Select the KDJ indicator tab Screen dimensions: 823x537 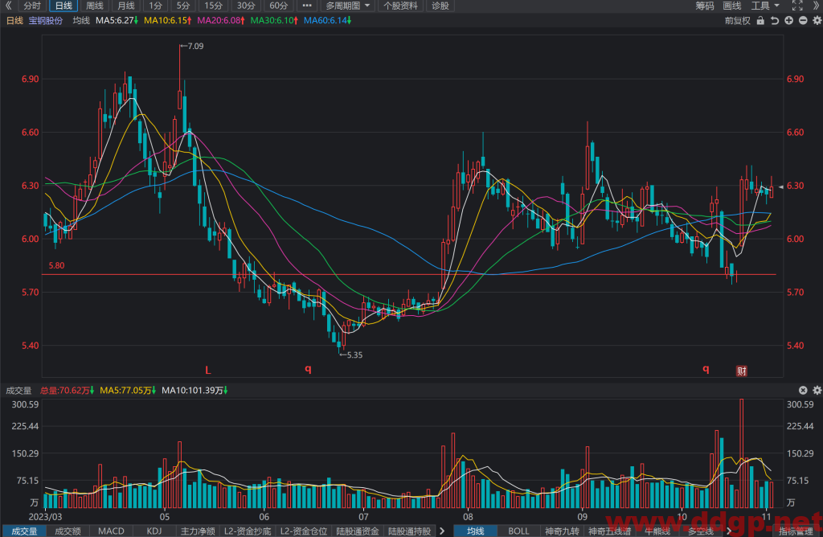[x=154, y=531]
